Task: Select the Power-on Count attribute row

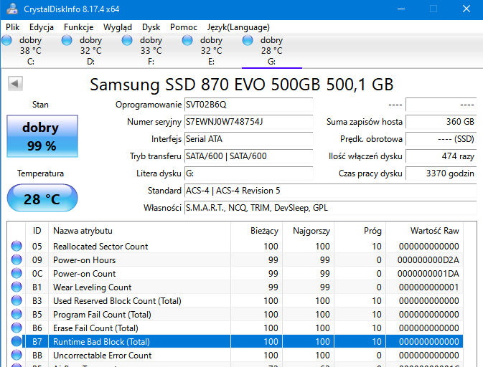Action: pyautogui.click(x=235, y=274)
